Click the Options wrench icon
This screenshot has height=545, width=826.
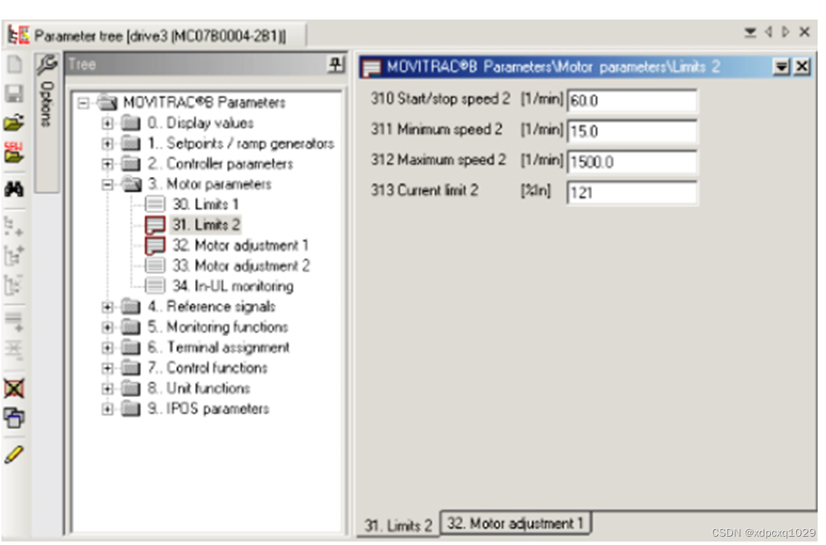pos(46,64)
